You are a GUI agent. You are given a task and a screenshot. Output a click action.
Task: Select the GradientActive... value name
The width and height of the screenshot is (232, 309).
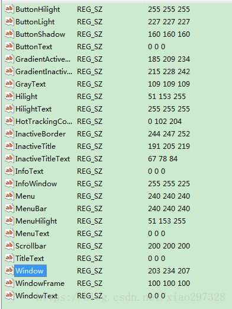43,59
